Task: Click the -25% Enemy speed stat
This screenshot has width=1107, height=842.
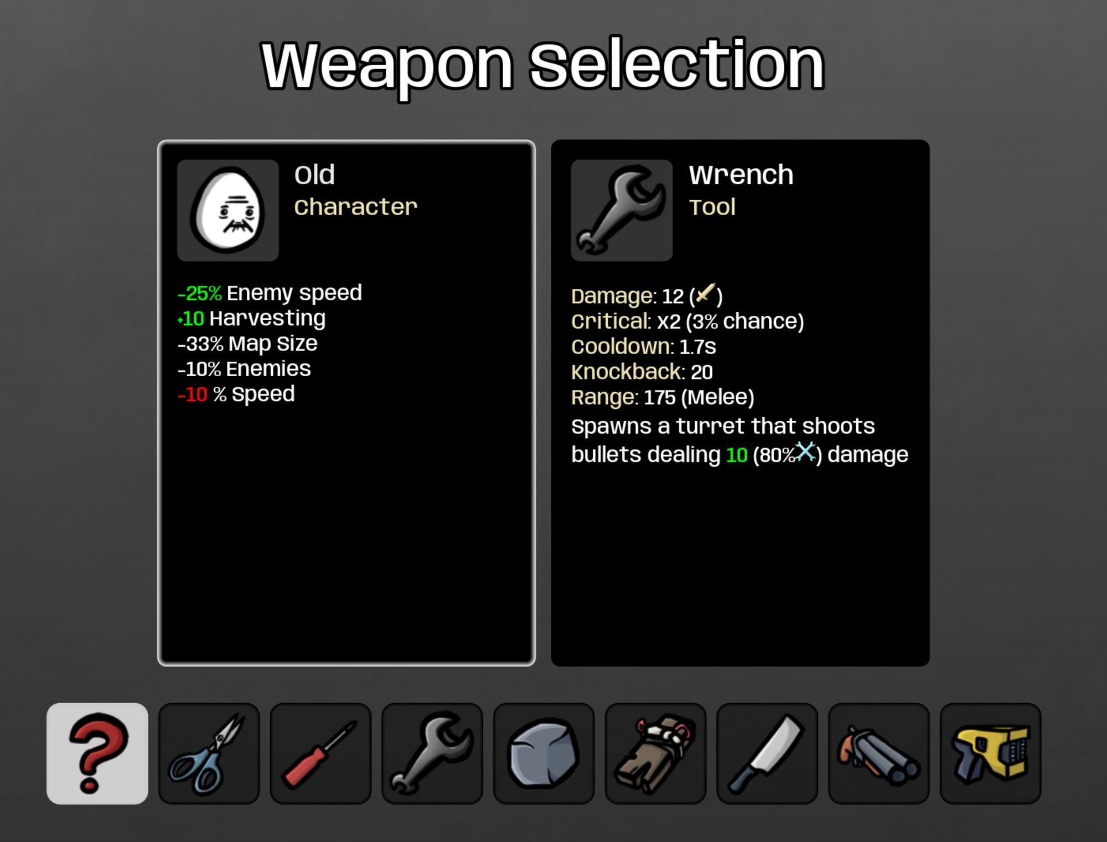Action: [x=270, y=293]
